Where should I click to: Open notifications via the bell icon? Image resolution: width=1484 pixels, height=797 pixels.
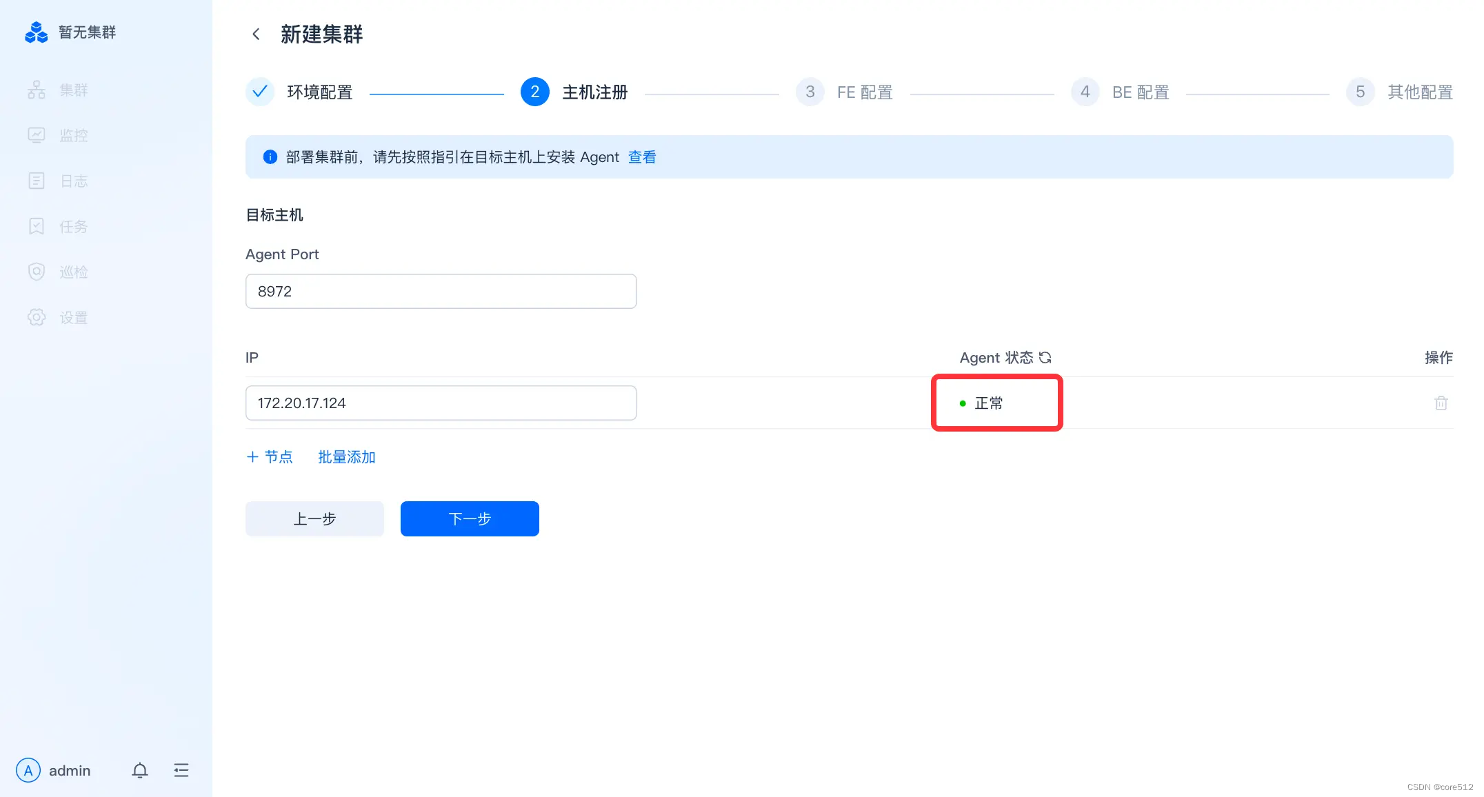point(139,770)
